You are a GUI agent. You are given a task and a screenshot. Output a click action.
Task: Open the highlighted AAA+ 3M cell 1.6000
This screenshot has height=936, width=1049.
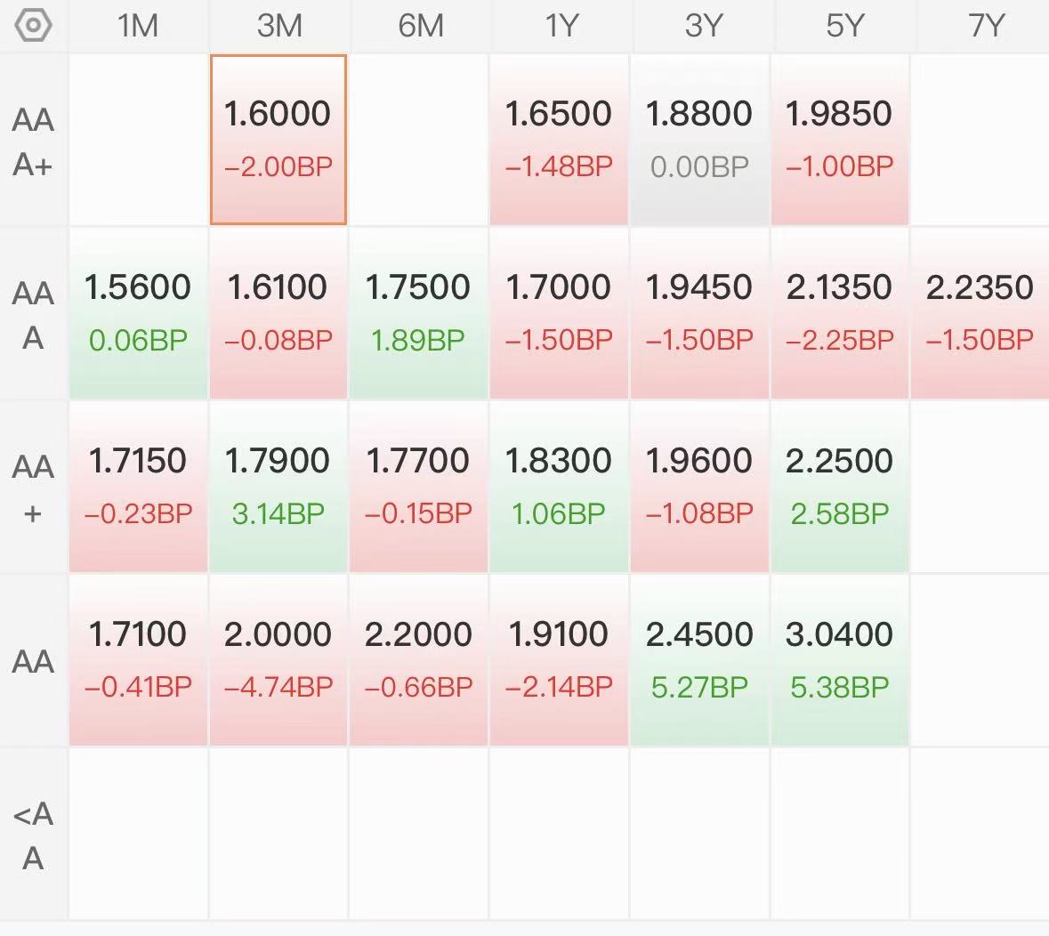pyautogui.click(x=278, y=140)
